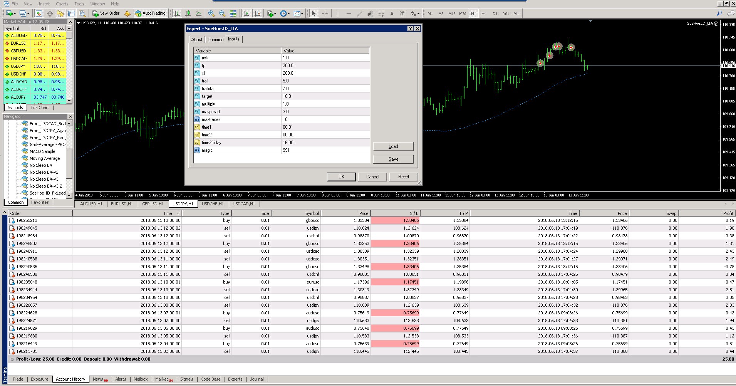Select the tp value field 200.0

pyautogui.click(x=325, y=65)
